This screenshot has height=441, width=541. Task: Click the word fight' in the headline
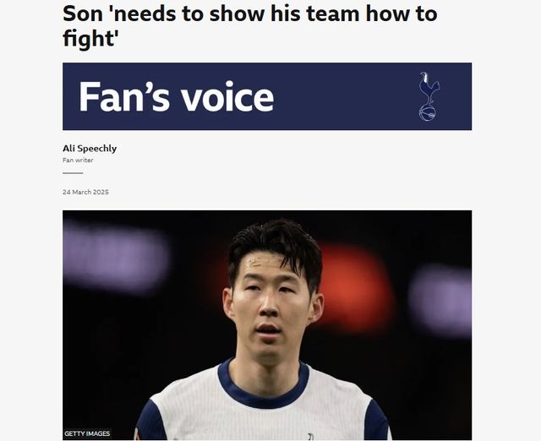89,38
